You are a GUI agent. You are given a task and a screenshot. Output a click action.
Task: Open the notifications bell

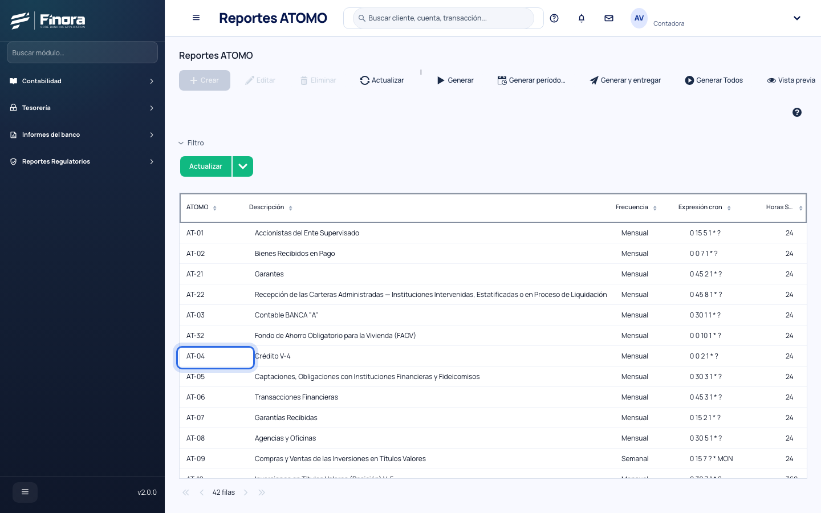pos(582,18)
